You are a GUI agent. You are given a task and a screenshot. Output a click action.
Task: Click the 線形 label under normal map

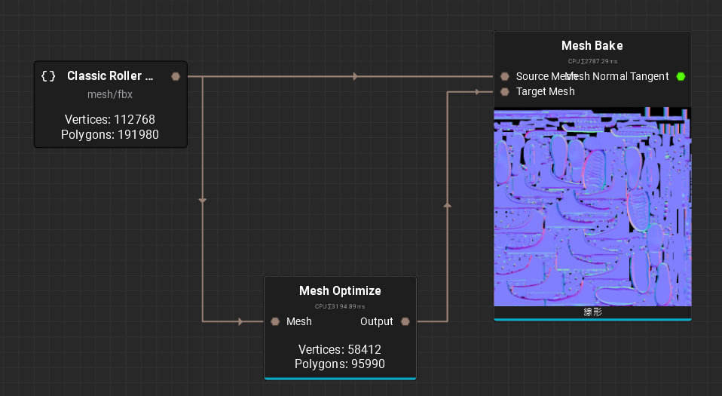point(592,312)
